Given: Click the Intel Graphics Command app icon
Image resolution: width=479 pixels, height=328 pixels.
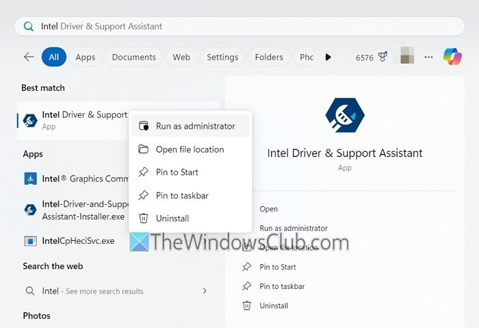Looking at the screenshot, I should click(x=30, y=179).
